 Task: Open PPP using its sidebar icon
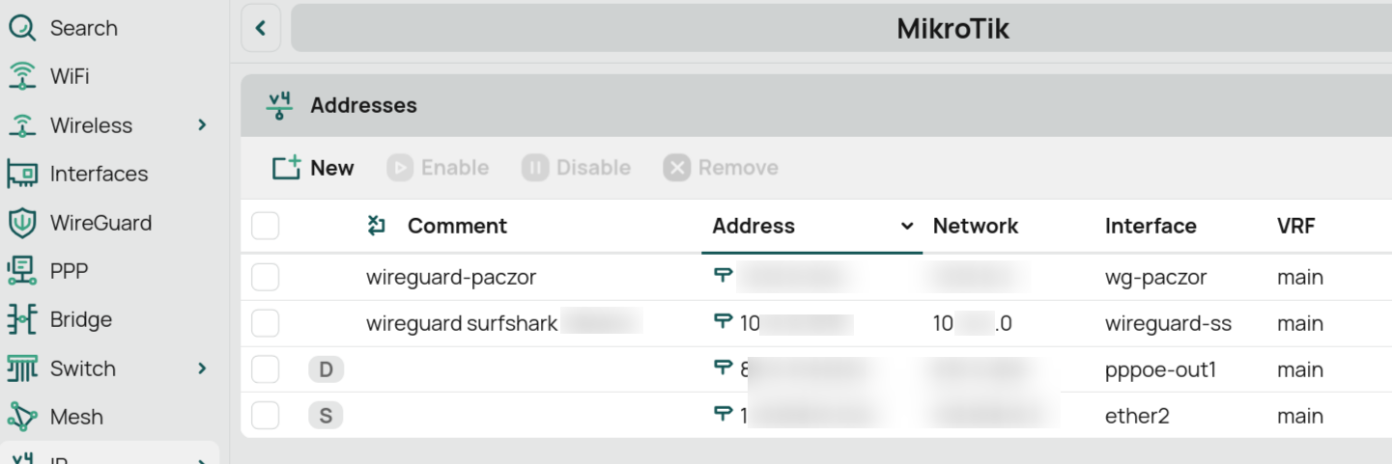coord(22,271)
